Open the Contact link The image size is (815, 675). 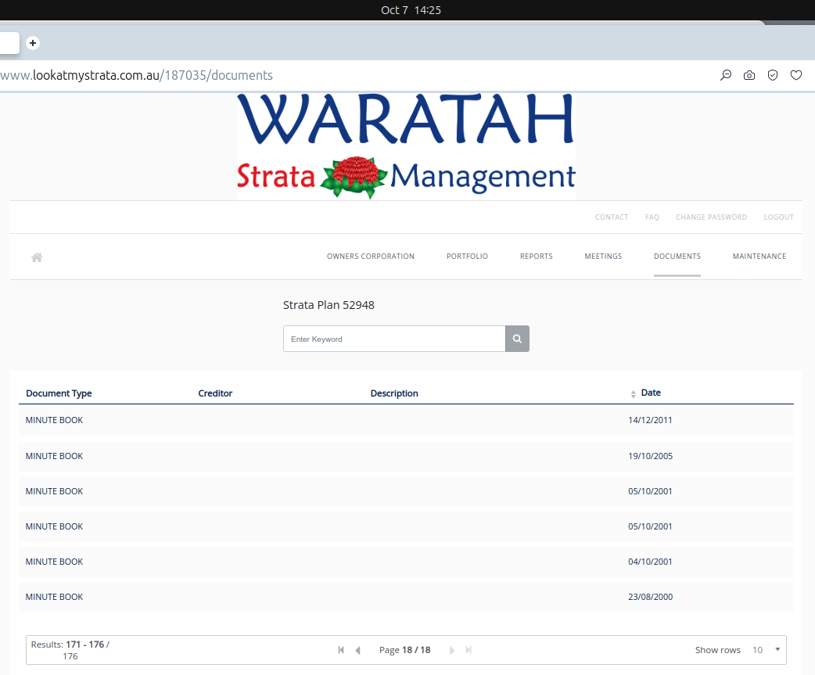pyautogui.click(x=612, y=217)
